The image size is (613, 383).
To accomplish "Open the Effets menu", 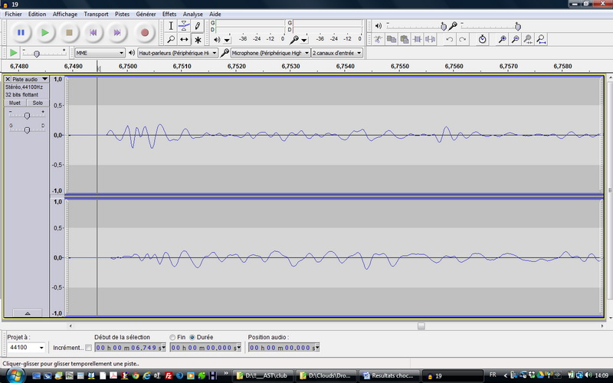I will [169, 14].
